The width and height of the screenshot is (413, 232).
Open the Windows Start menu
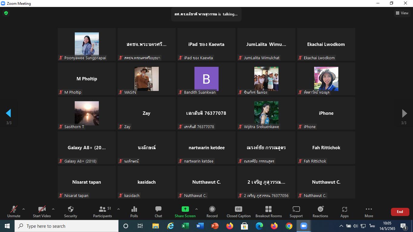[x=7, y=226]
